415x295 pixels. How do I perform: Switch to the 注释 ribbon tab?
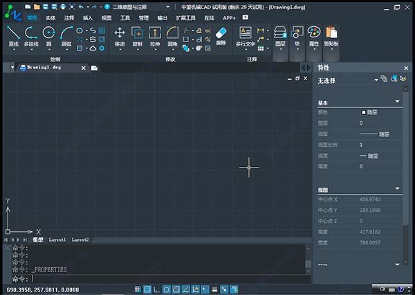click(x=69, y=18)
